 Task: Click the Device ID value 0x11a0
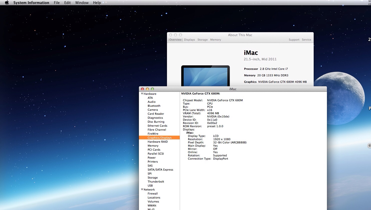tap(212, 120)
